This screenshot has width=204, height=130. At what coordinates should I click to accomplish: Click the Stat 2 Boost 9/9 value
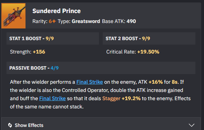click(x=146, y=38)
